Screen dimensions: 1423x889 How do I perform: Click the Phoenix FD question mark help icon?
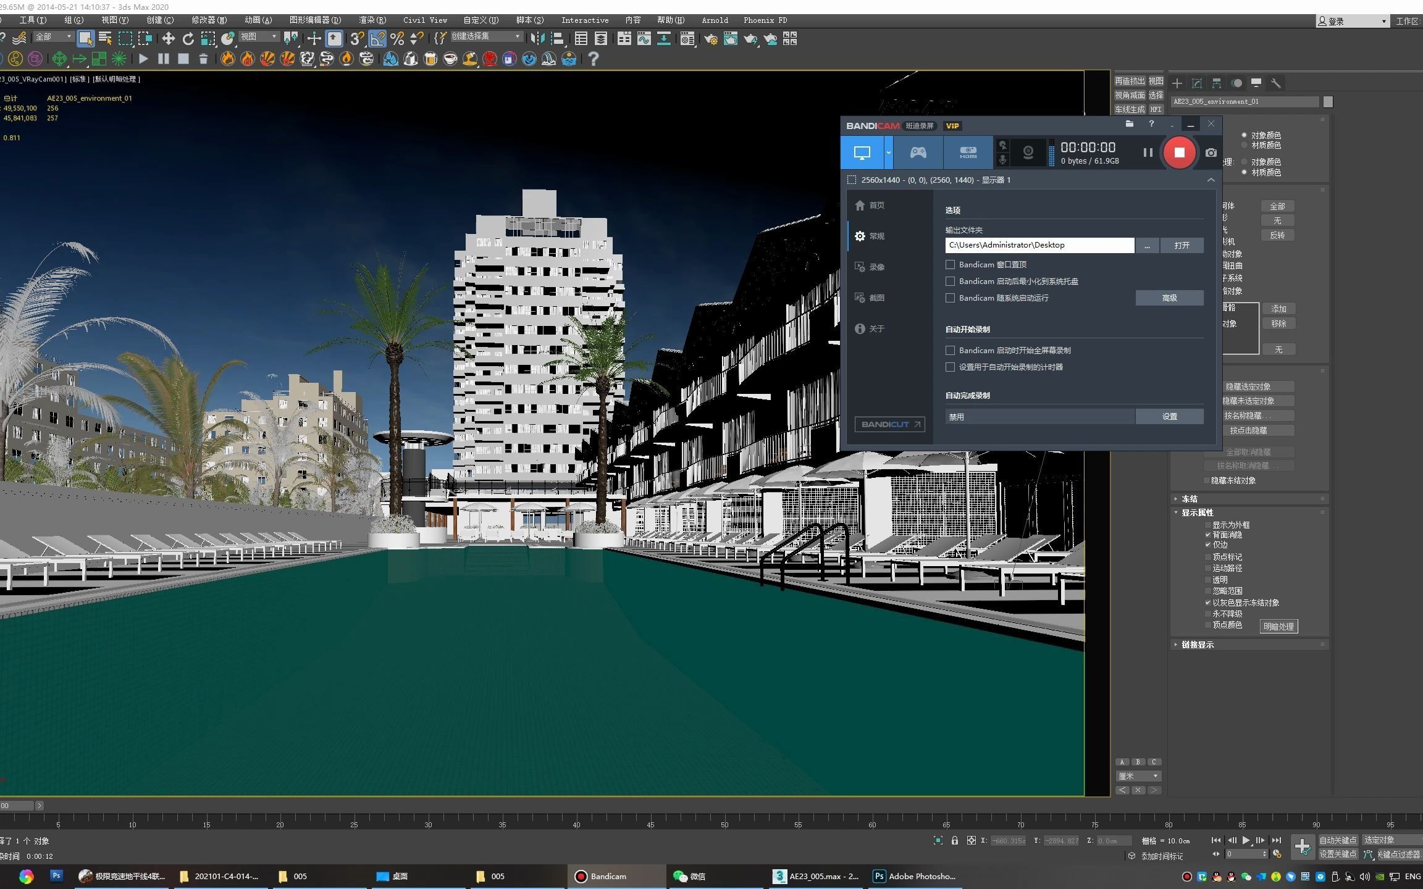click(x=593, y=59)
